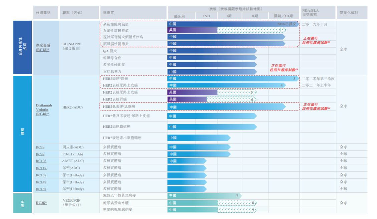Viewport: 377px width, 219px height.
Task: Select the RC108 drug link
Action: click(x=41, y=161)
